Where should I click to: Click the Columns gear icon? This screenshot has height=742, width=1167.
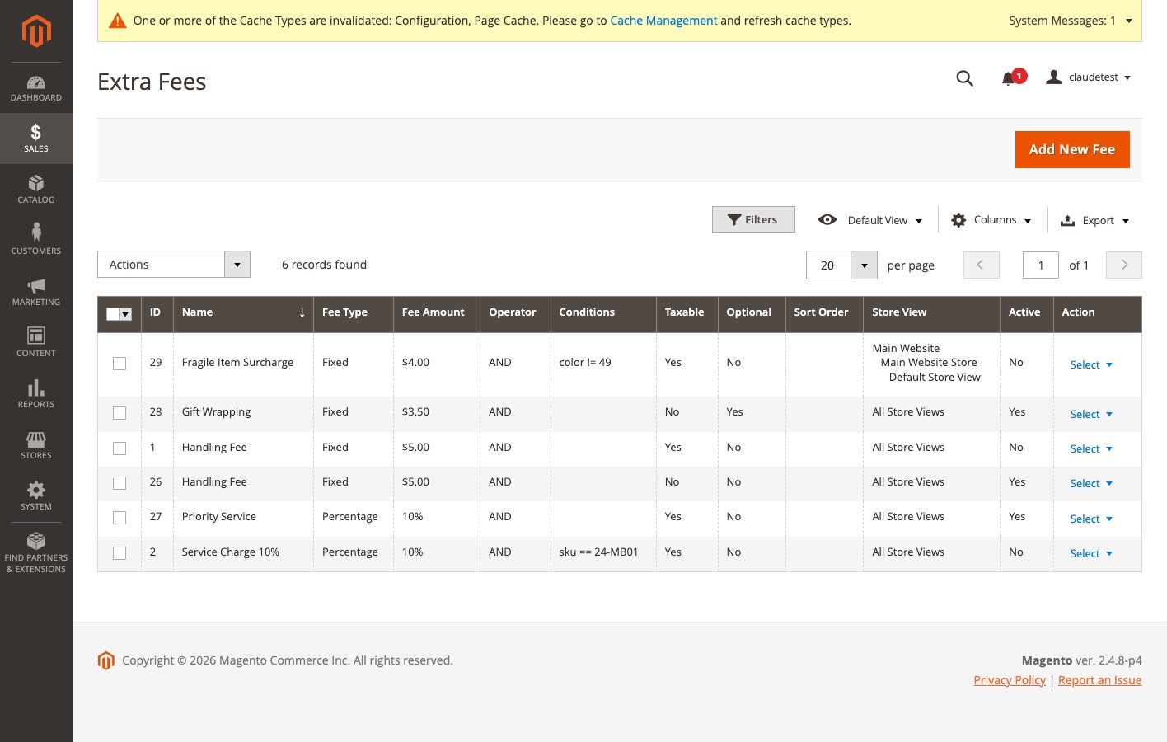click(958, 220)
